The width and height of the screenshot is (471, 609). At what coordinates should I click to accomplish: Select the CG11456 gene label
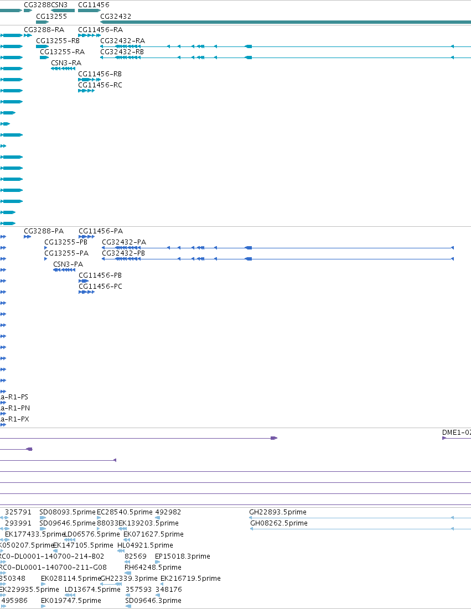pyautogui.click(x=94, y=5)
